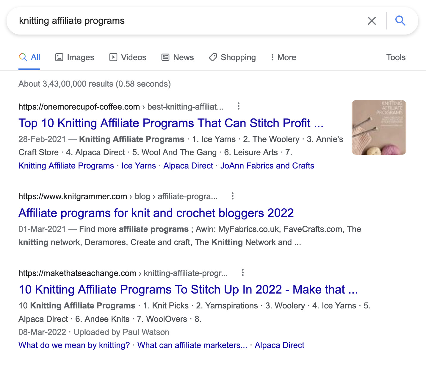Switch to the Shopping tab
Screen dimensions: 426x365
tap(232, 57)
